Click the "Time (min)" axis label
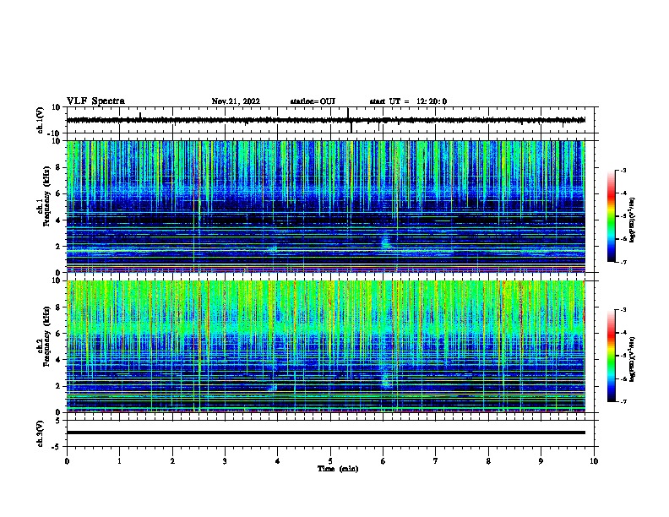 tap(338, 469)
